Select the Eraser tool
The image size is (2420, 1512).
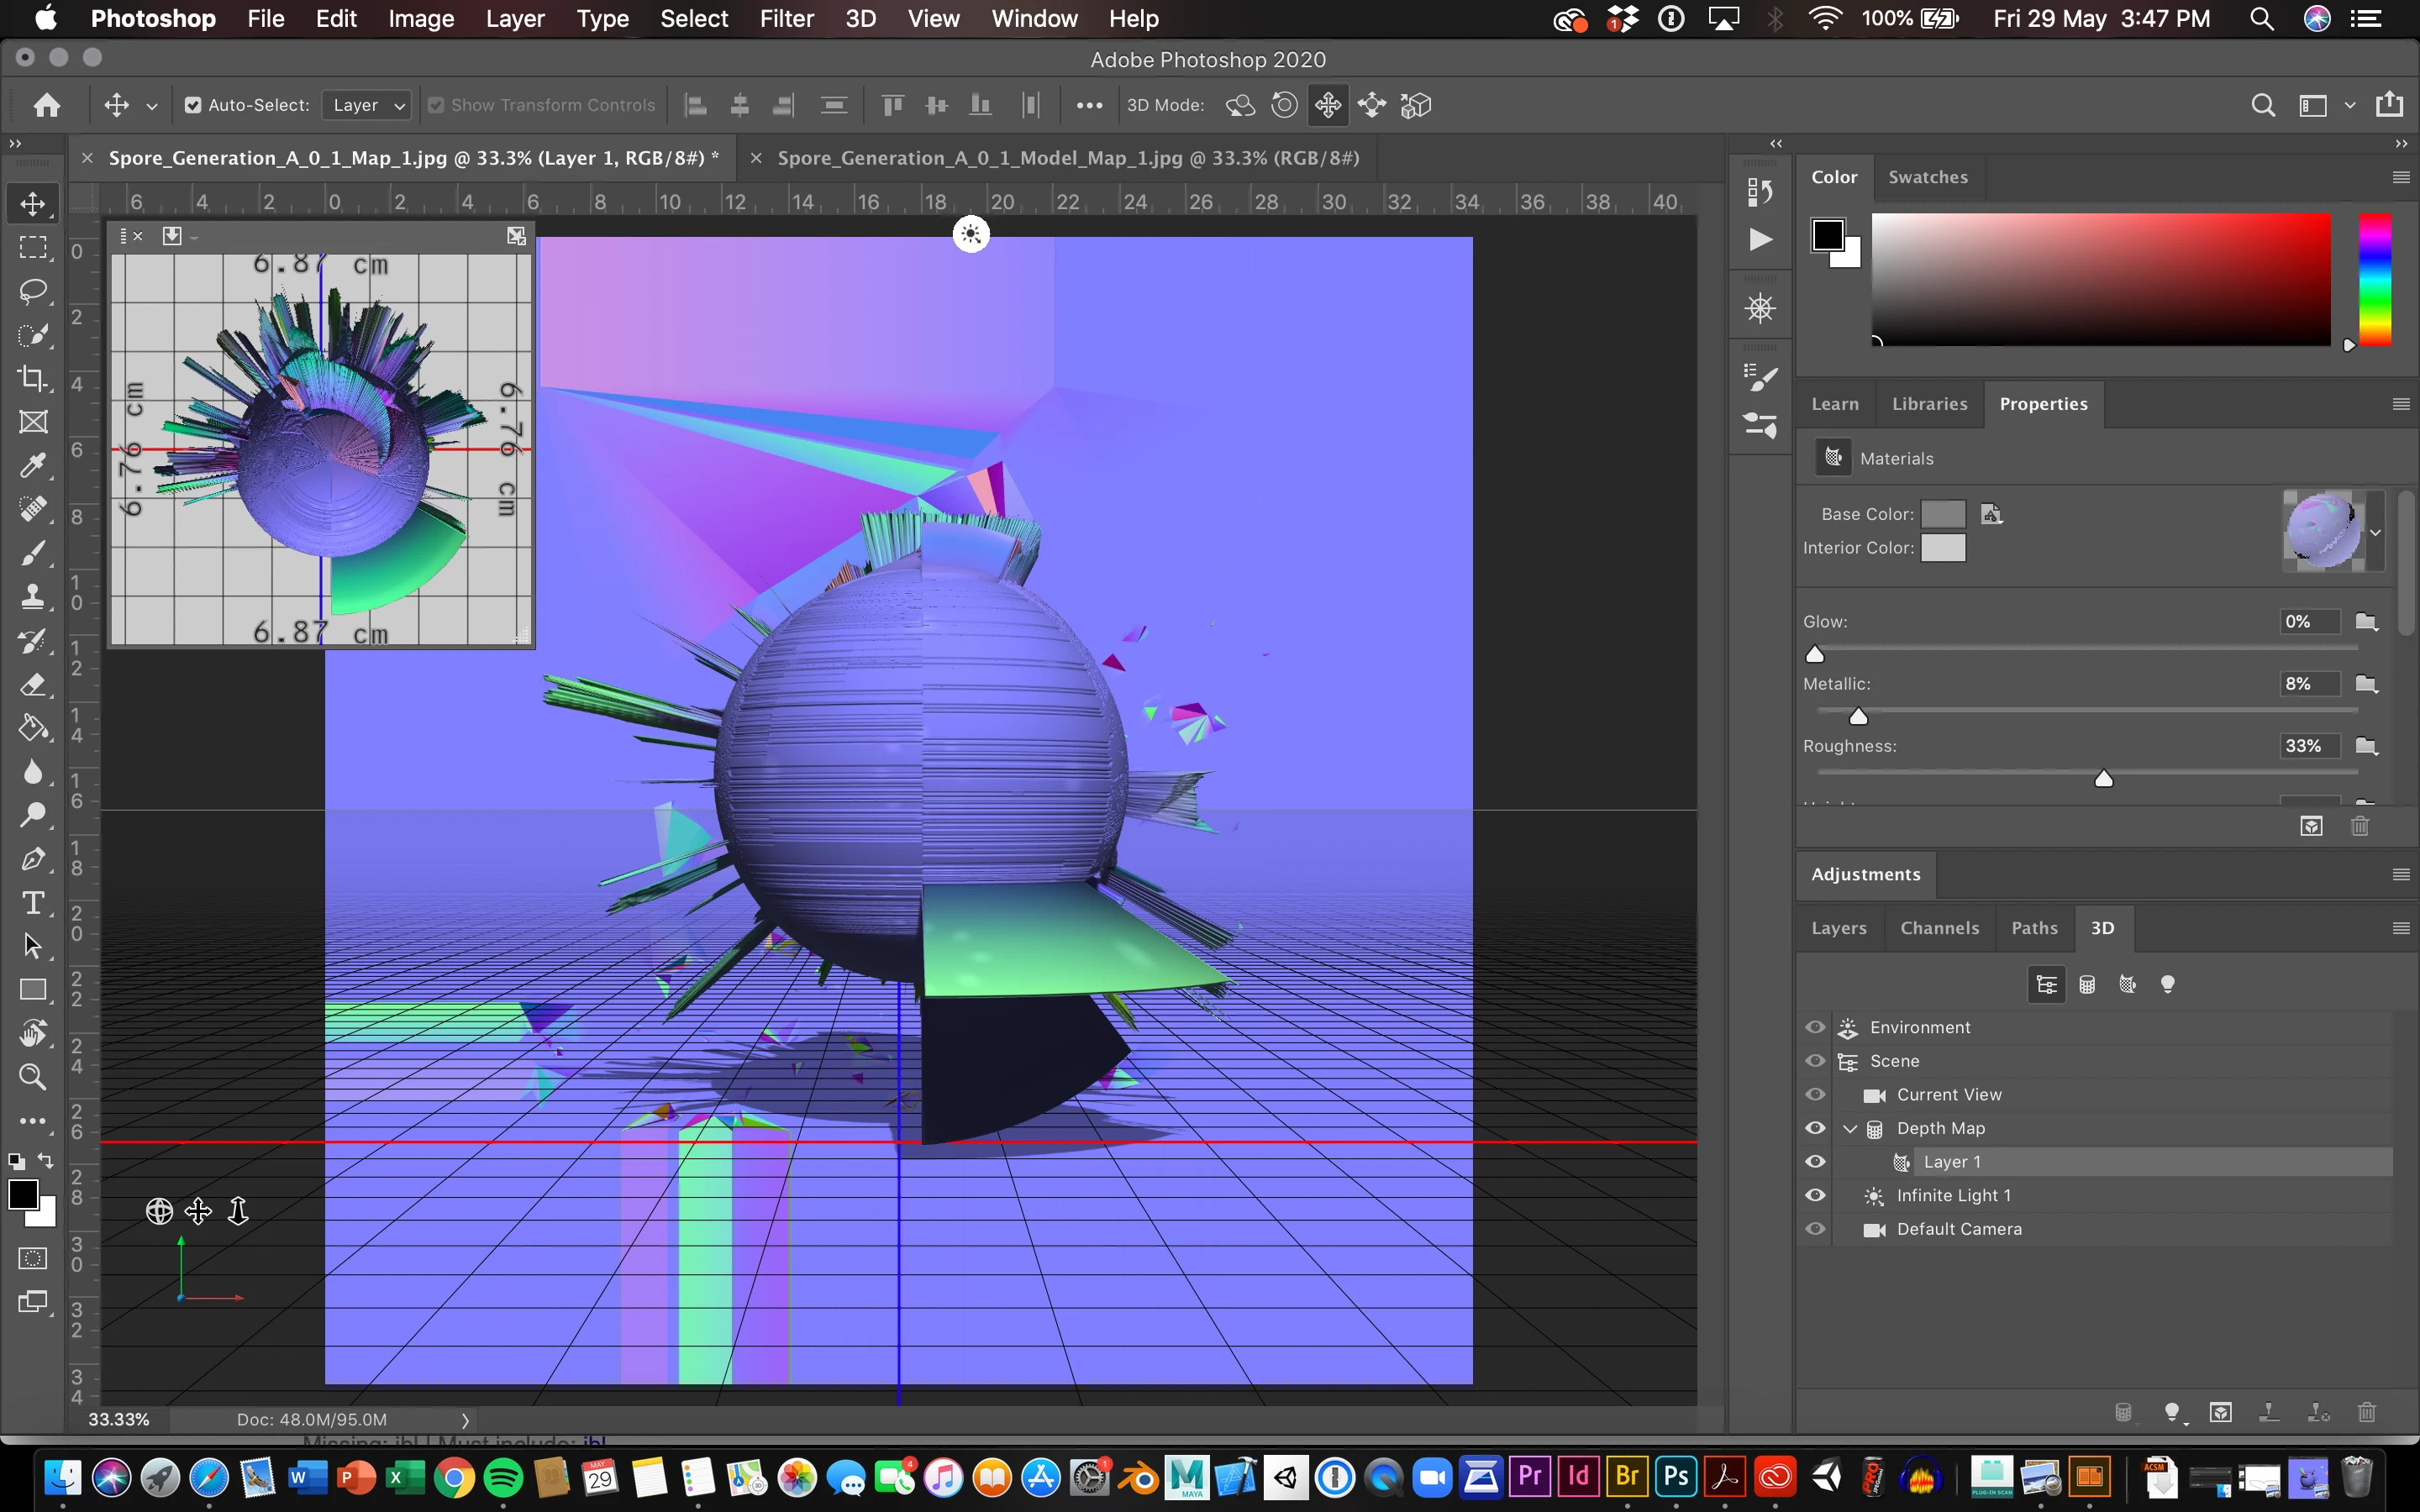click(33, 685)
